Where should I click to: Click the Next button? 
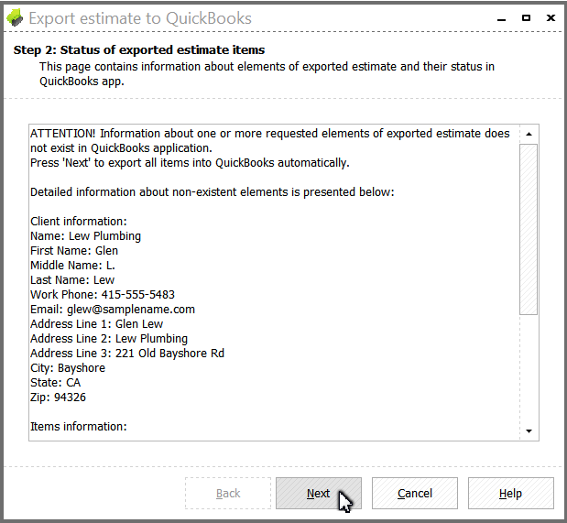(318, 493)
